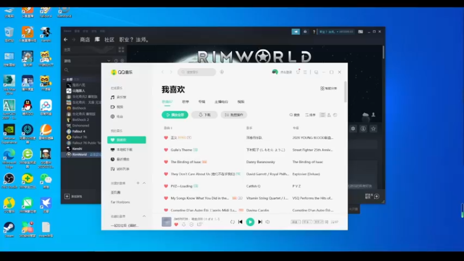464x261 pixels.
Task: Open skin/theme icon with red dot
Action: [298, 72]
